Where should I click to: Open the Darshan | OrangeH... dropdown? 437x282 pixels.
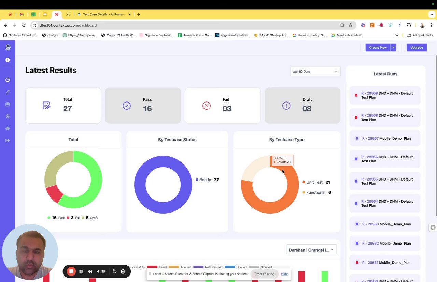click(311, 250)
